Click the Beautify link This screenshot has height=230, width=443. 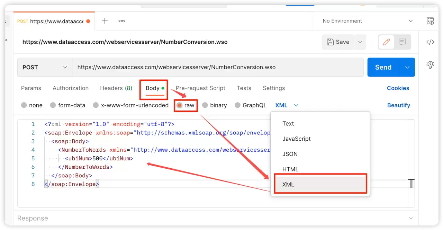pos(398,105)
